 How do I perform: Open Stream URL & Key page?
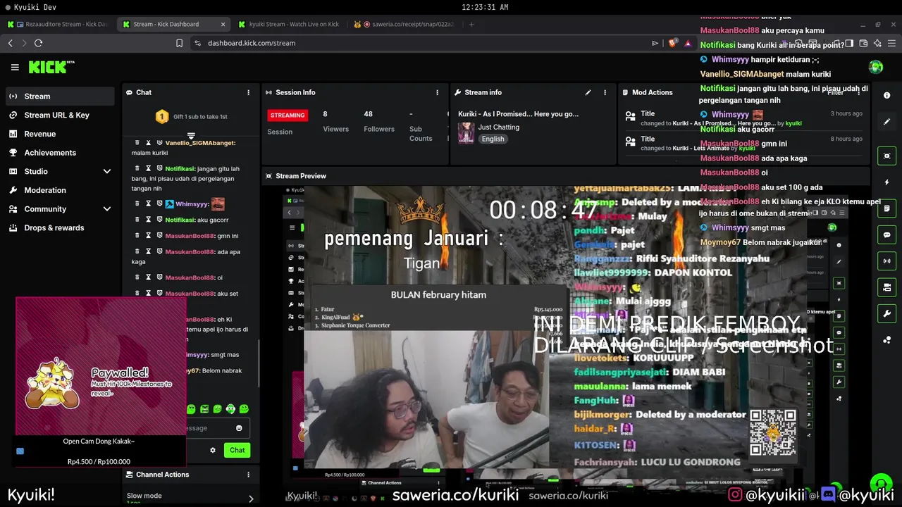click(56, 115)
